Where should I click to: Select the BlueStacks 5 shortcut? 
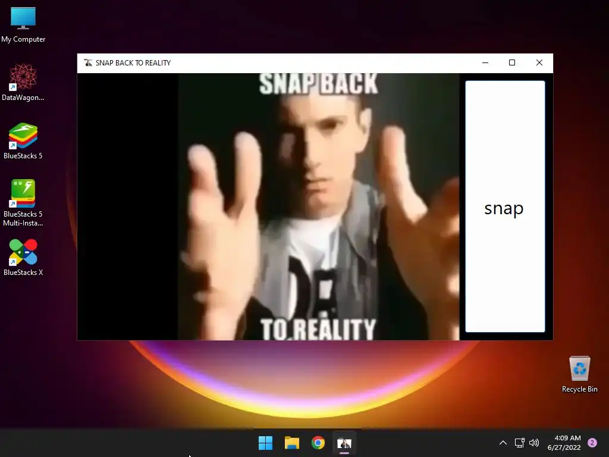coord(23,141)
